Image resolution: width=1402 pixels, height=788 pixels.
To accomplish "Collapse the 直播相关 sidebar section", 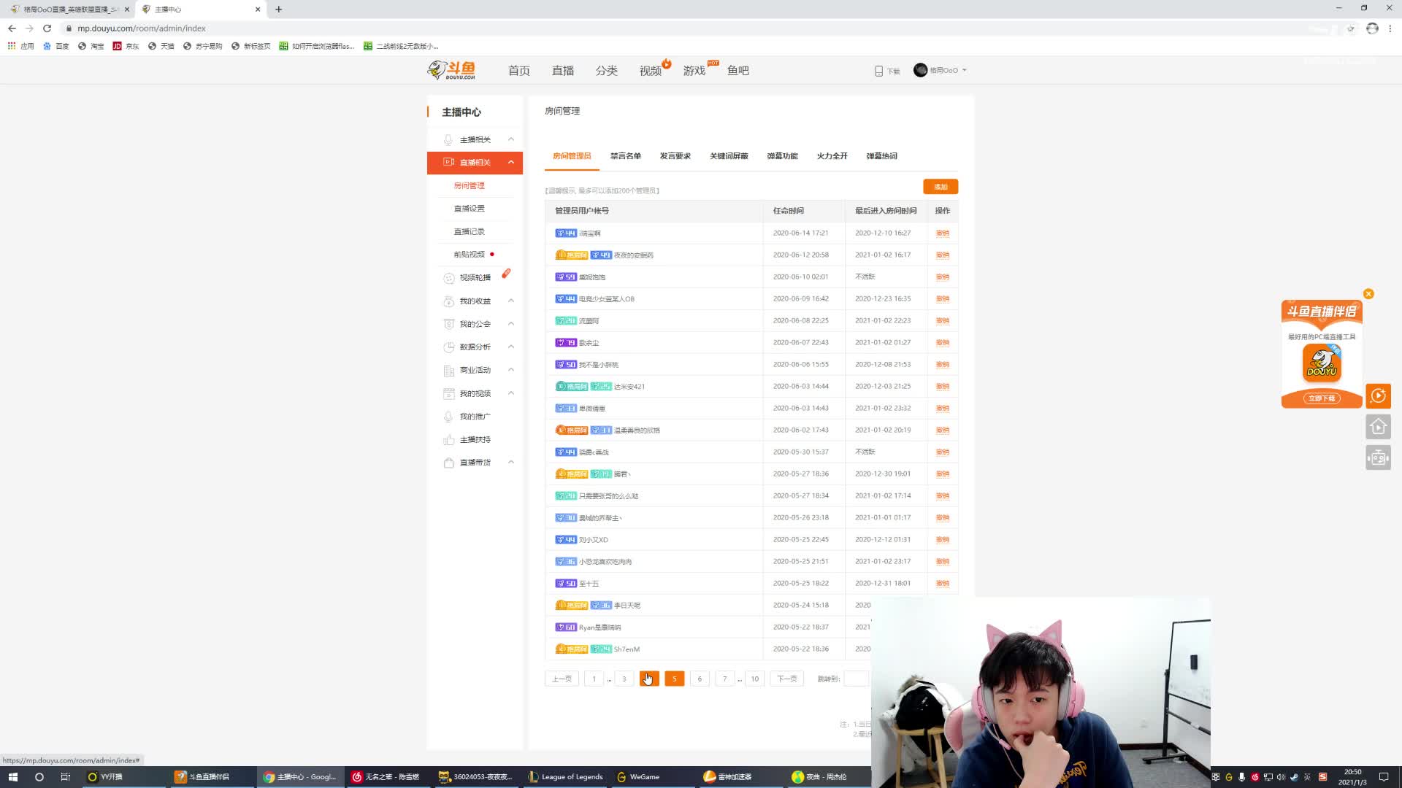I will 475,162.
